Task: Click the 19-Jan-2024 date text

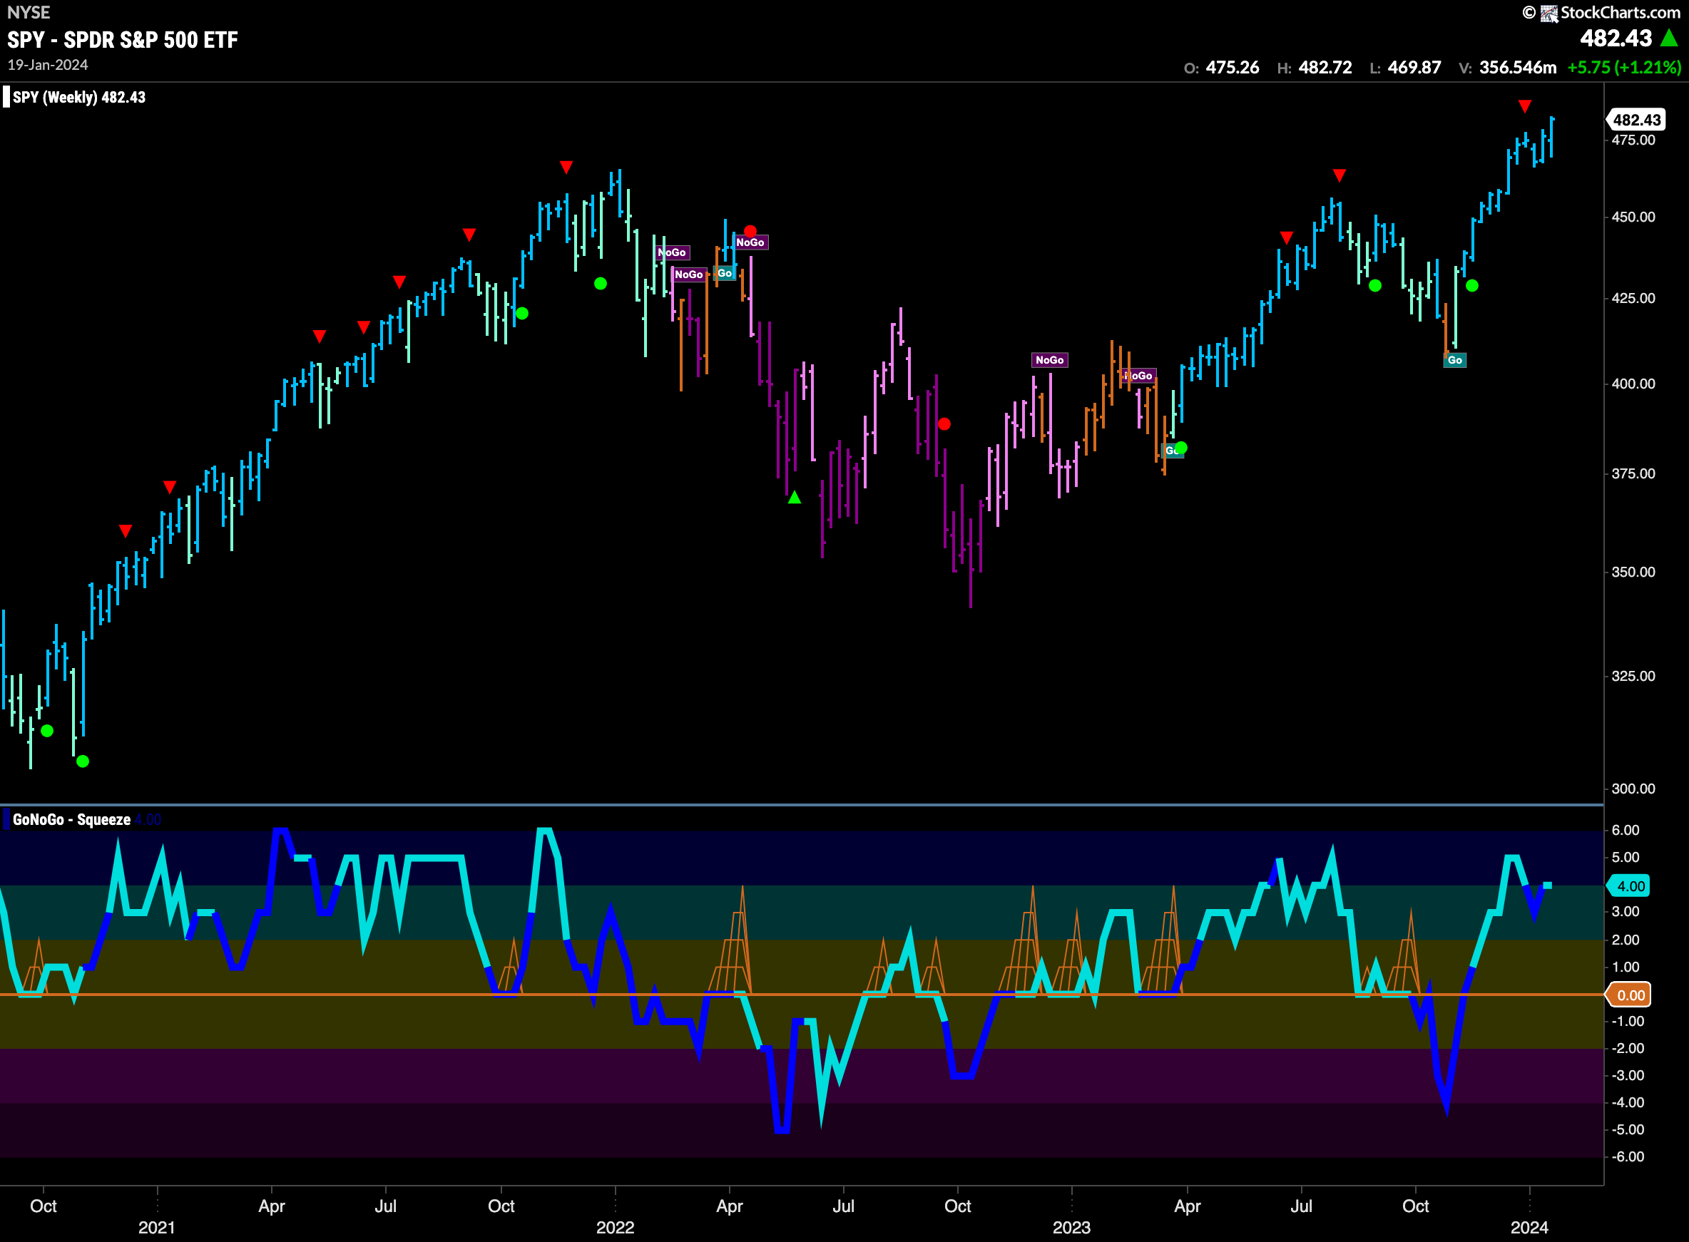Action: (47, 65)
